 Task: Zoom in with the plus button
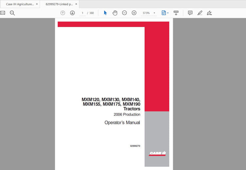click(x=134, y=13)
